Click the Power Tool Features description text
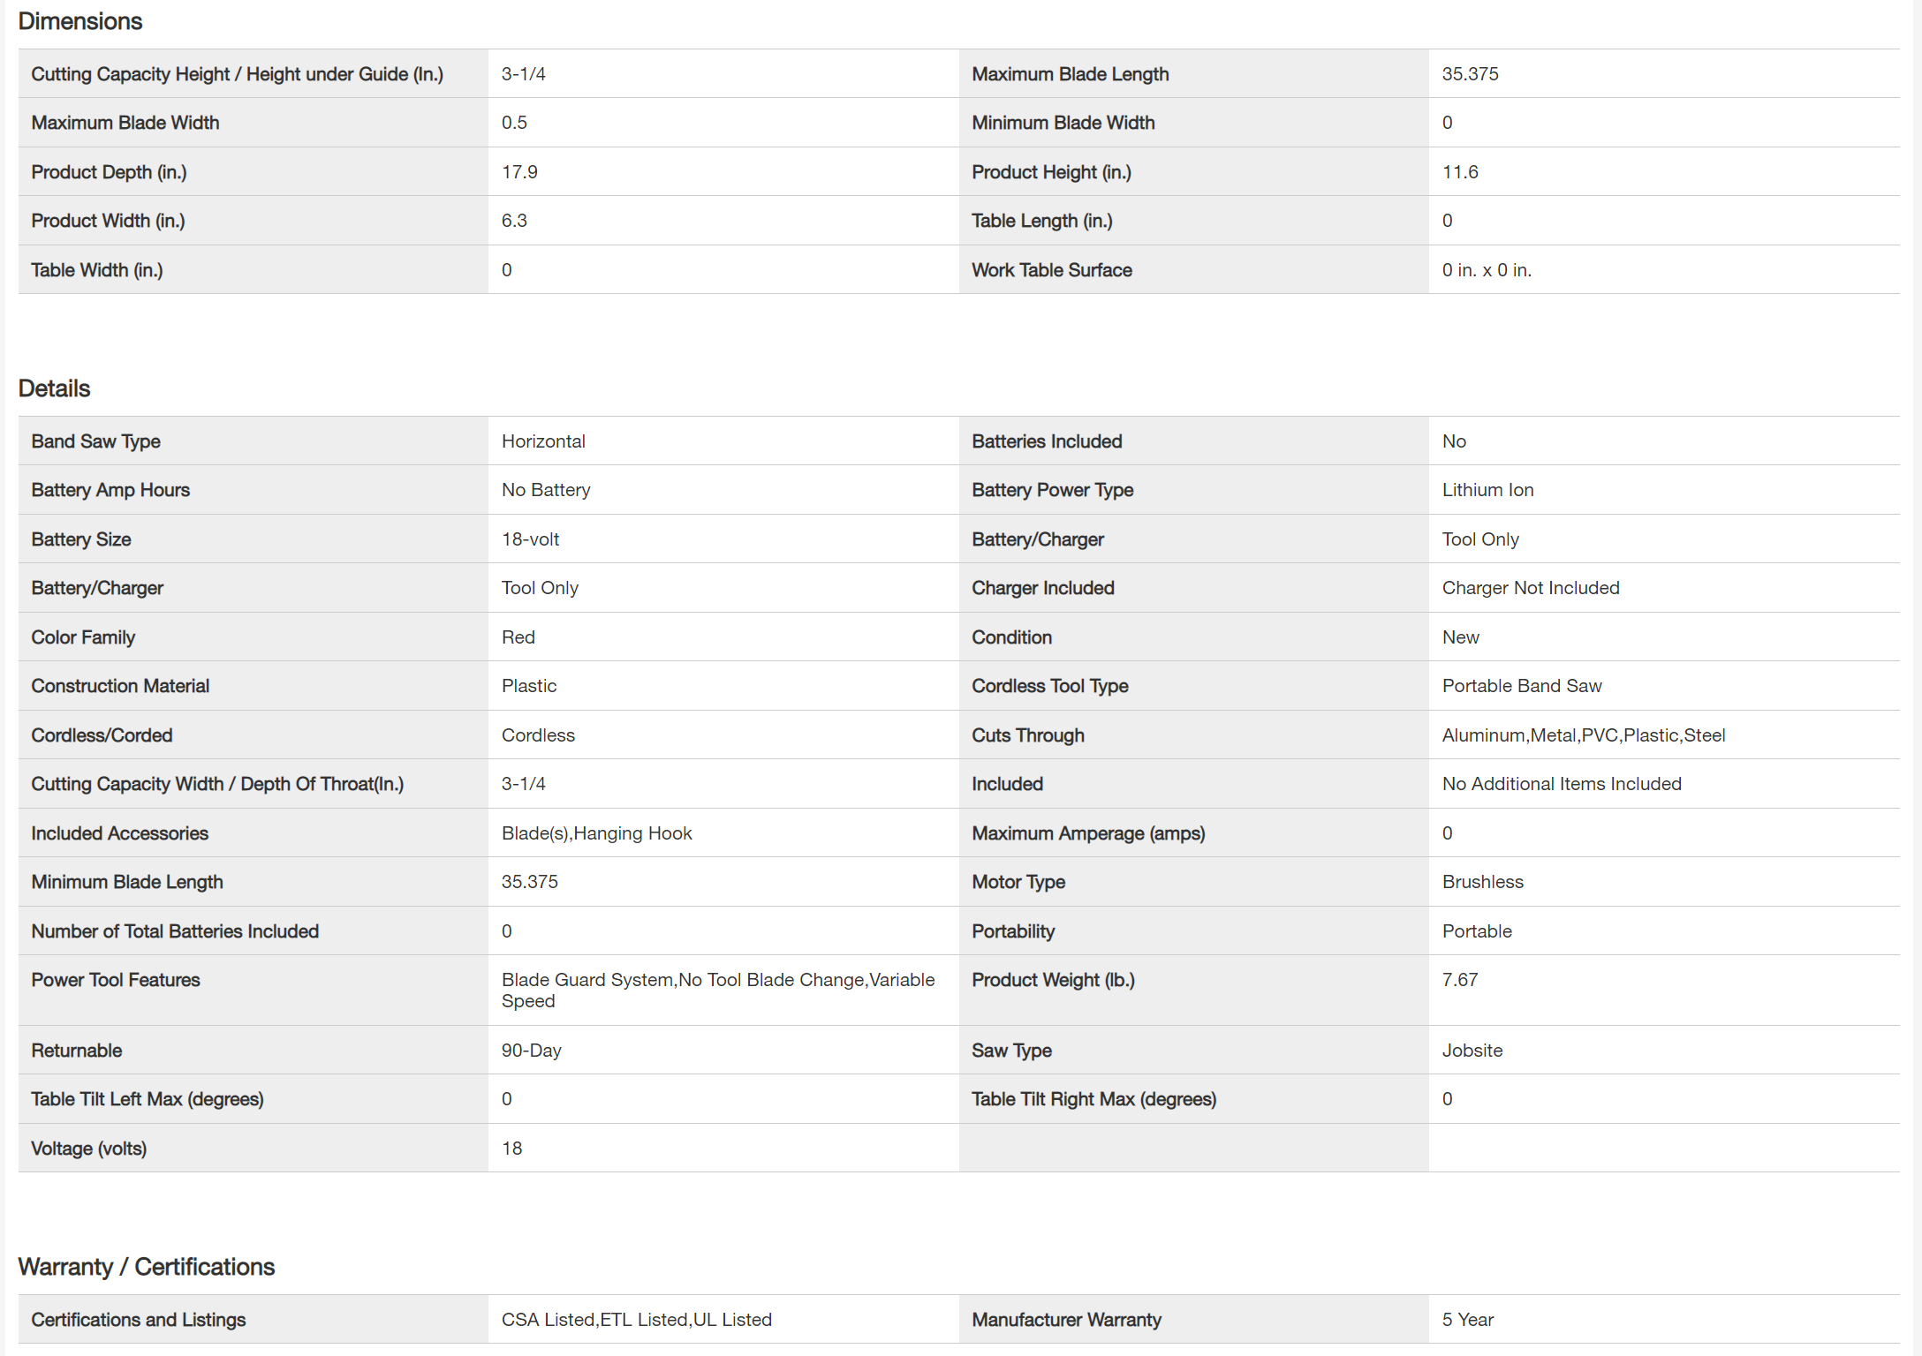 click(717, 991)
